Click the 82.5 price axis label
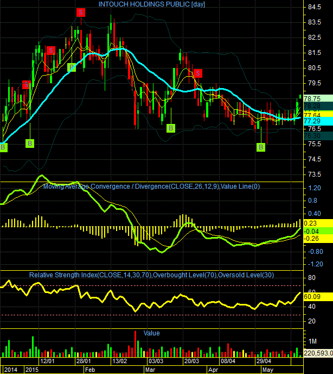The width and height of the screenshot is (333, 374). [315, 38]
